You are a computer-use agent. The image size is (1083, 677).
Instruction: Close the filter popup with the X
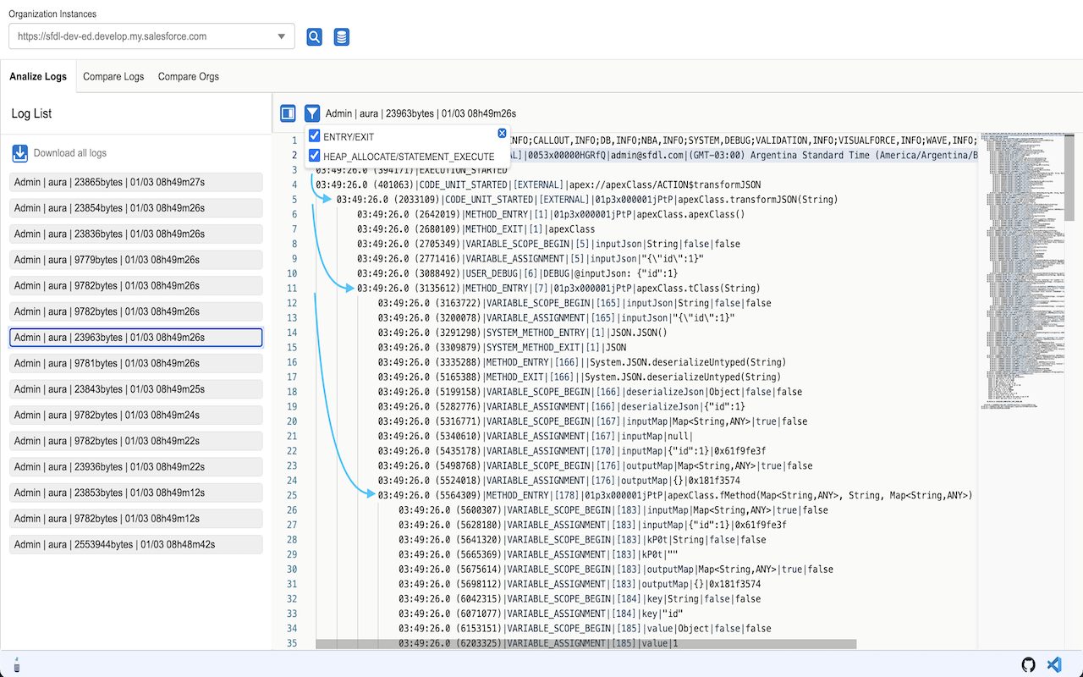[502, 133]
